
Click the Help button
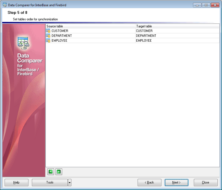[x=16, y=182]
